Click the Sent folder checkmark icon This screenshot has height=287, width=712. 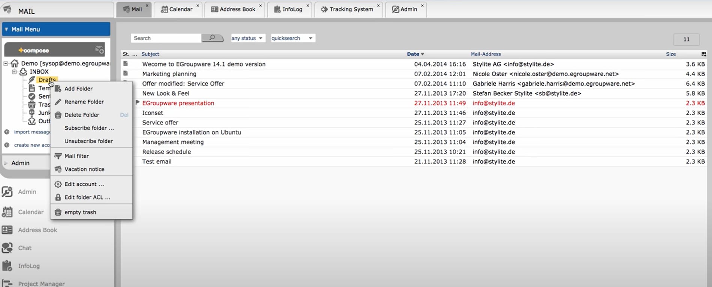pos(32,96)
